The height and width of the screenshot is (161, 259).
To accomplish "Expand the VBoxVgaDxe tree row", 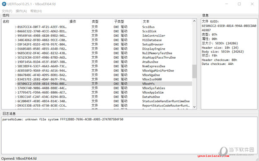I will (x=16, y=75).
